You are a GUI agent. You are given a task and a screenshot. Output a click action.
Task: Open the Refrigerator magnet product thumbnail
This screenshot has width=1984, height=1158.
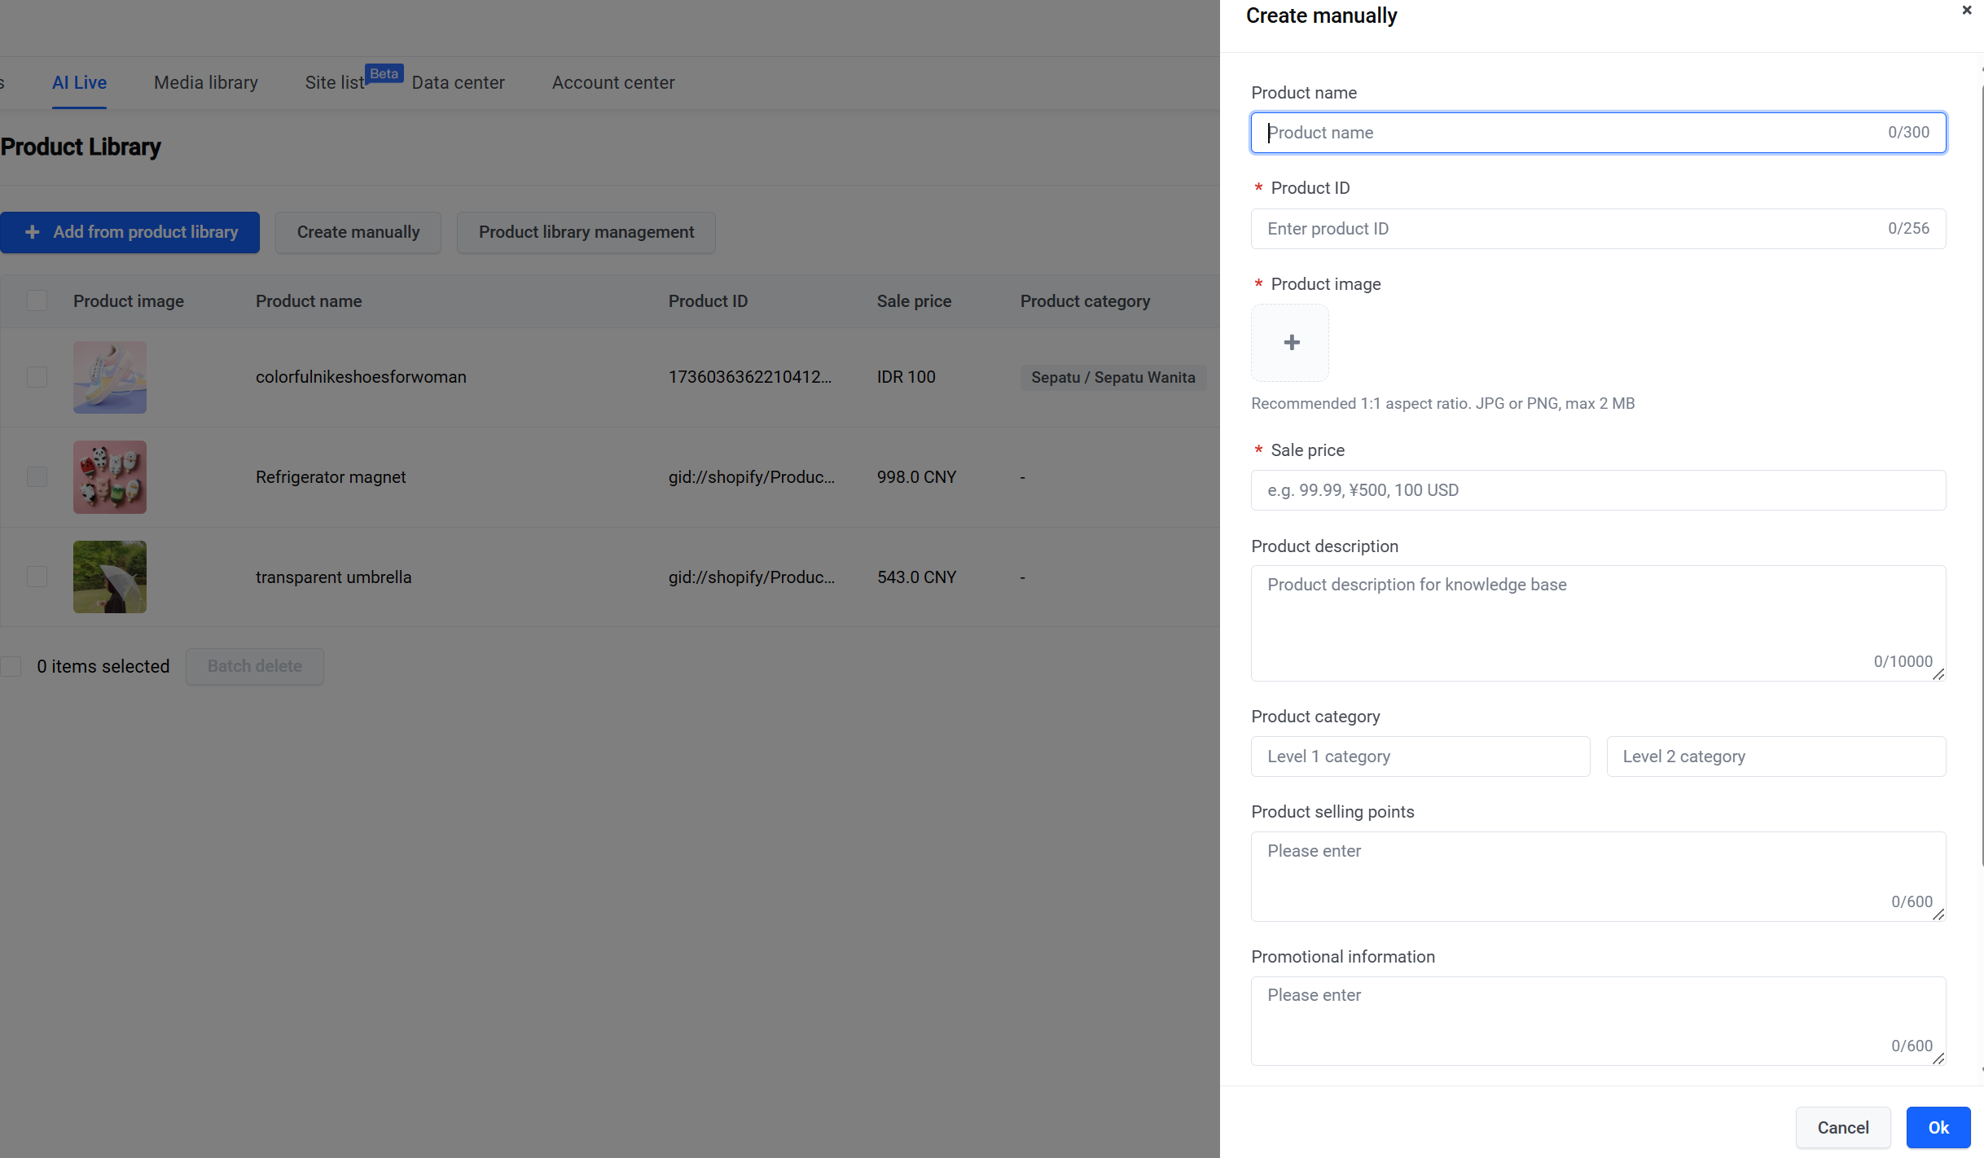click(x=110, y=477)
